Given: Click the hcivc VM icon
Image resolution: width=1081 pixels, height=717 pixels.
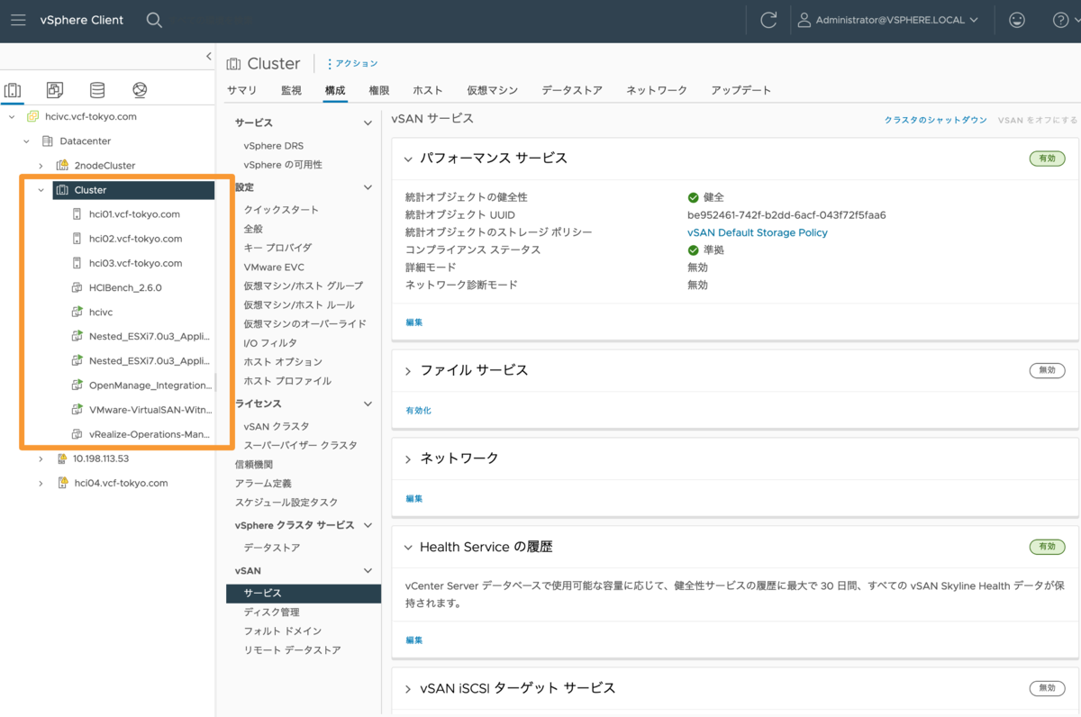Looking at the screenshot, I should pos(77,312).
